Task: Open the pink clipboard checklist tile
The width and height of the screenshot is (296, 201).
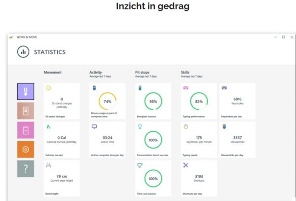Action: [x=26, y=130]
